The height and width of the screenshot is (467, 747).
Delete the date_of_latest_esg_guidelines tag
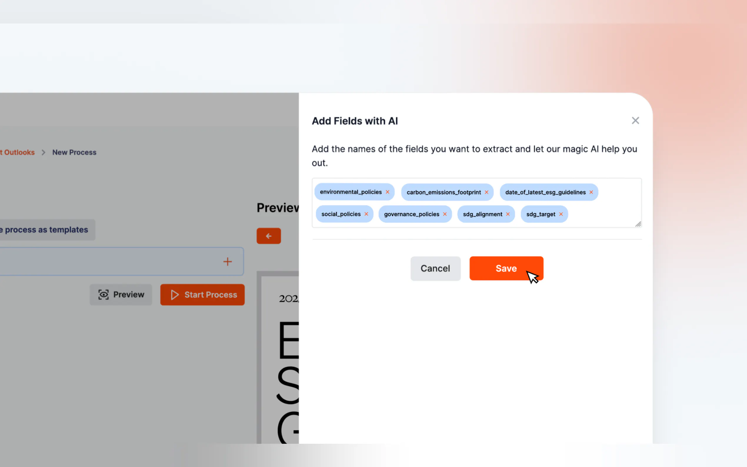click(x=591, y=192)
